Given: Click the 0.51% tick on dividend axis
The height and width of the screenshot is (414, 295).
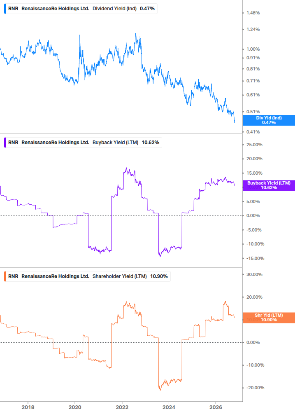Looking at the screenshot, I should 253,112.
